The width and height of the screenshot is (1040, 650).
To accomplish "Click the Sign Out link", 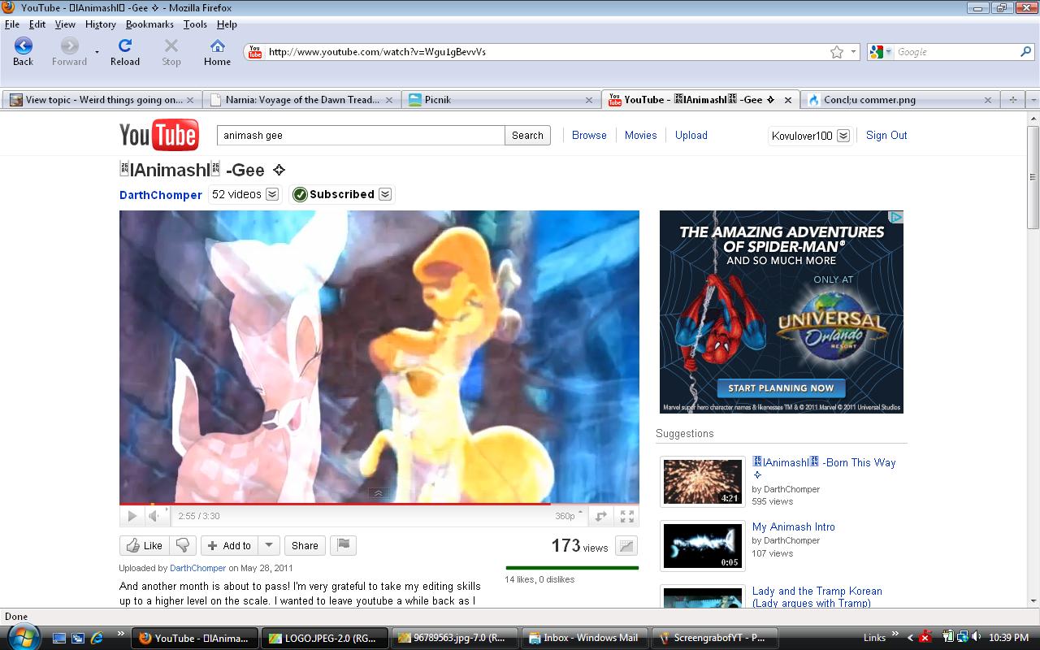I will pos(886,136).
